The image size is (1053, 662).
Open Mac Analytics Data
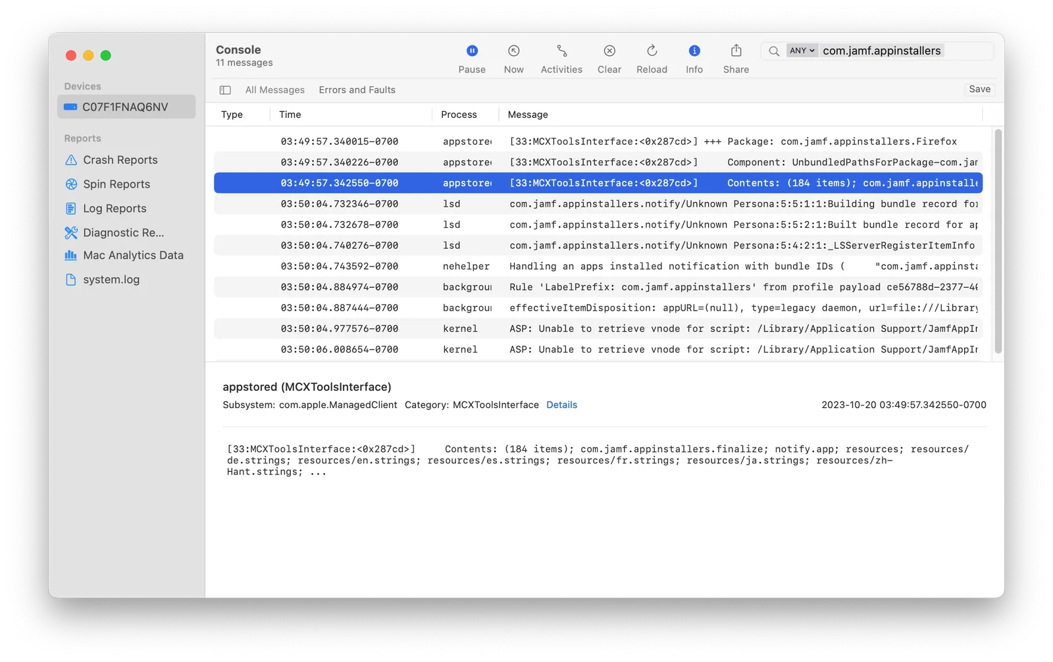pyautogui.click(x=132, y=255)
